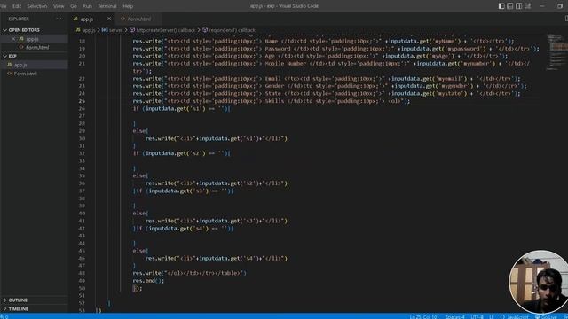
Task: Click app.js in the breadcrumb path
Action: coord(89,30)
